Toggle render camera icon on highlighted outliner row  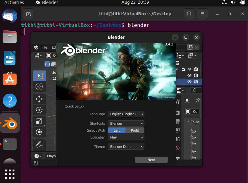coord(196,82)
